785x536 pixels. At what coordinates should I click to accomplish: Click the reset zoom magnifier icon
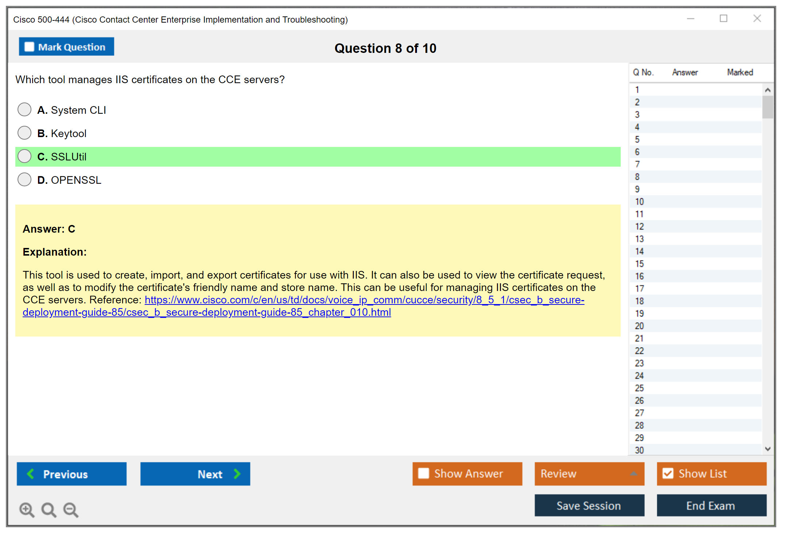(49, 509)
